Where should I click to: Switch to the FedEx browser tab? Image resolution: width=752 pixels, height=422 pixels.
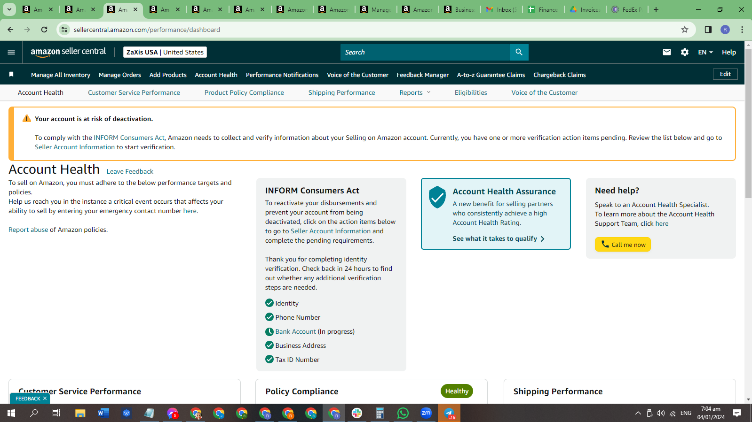[627, 9]
